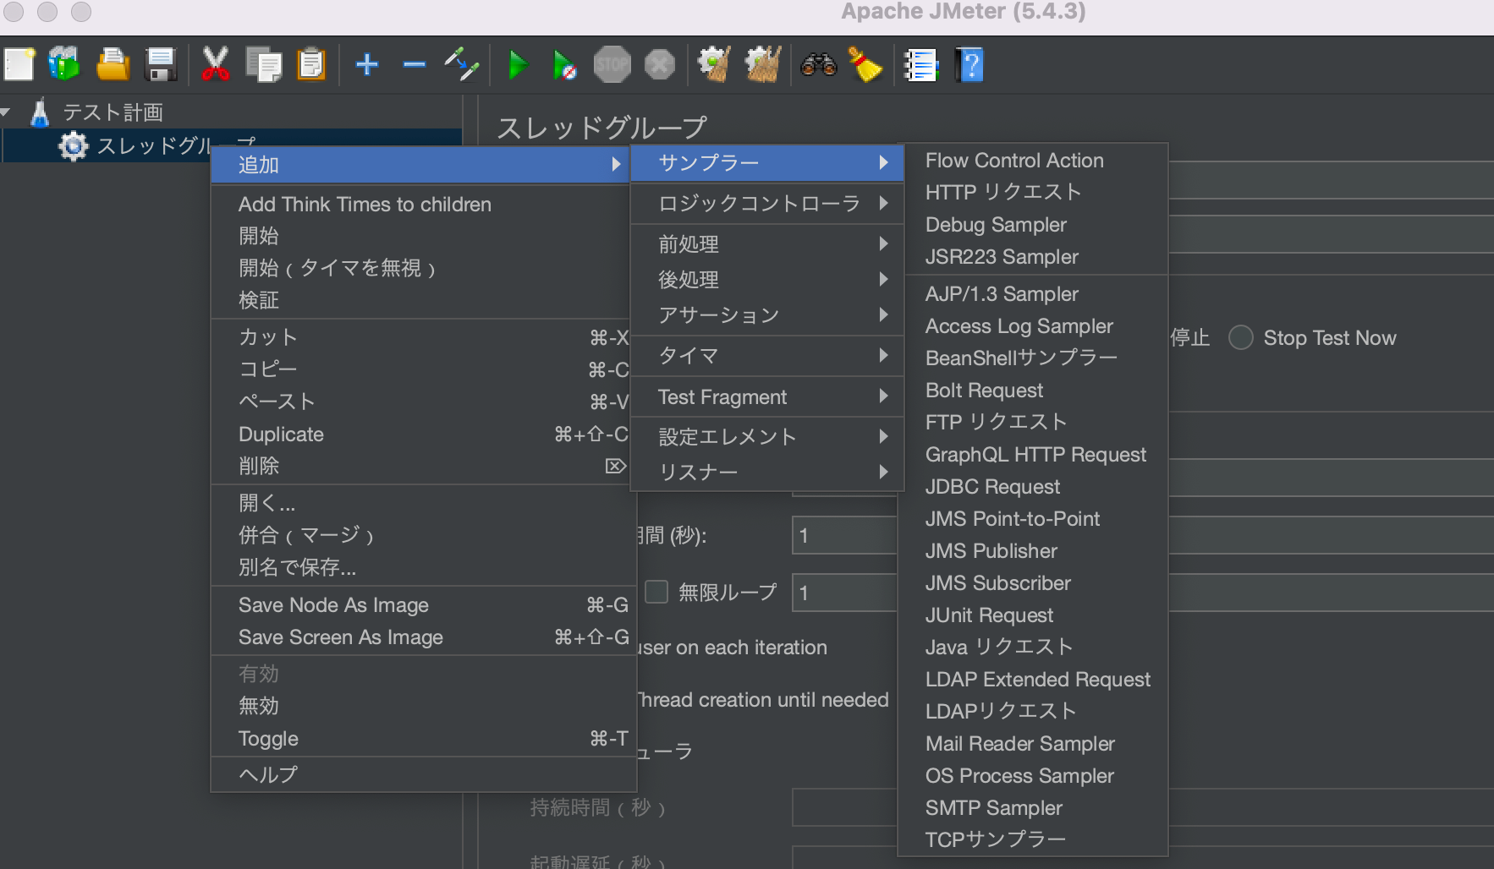Select Save Node As Image
1494x869 pixels.
[x=423, y=605]
